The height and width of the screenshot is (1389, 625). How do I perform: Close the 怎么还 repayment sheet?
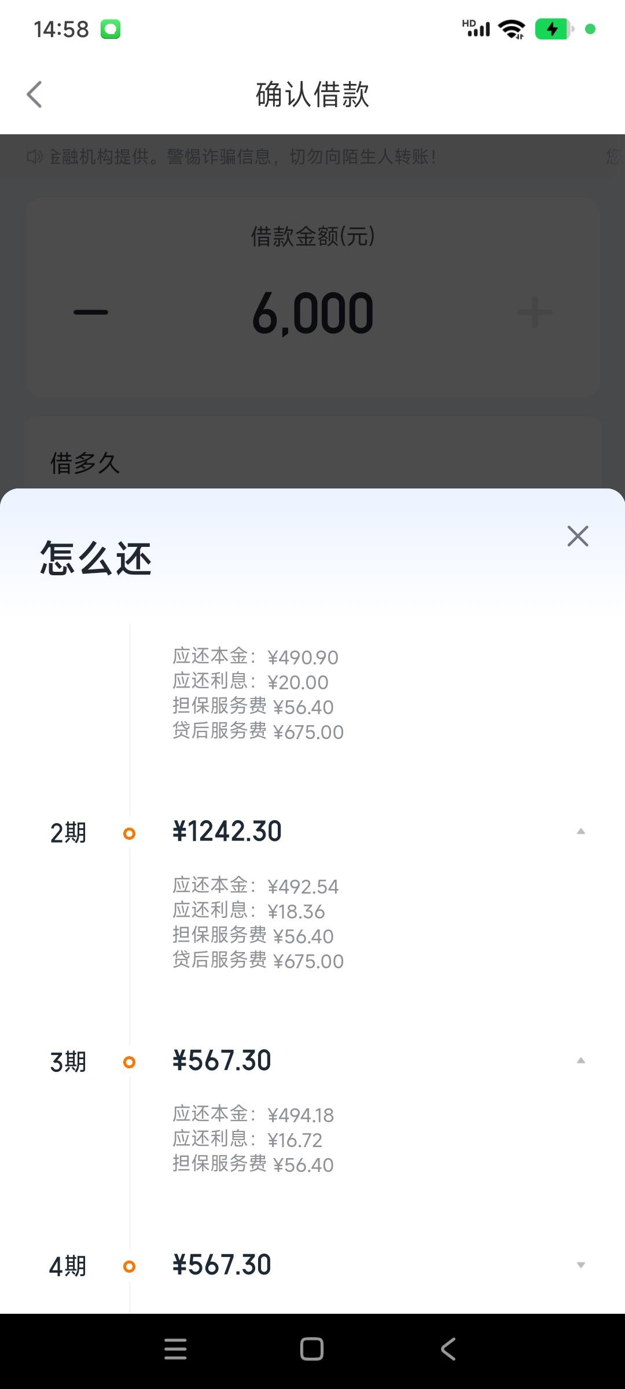point(578,536)
